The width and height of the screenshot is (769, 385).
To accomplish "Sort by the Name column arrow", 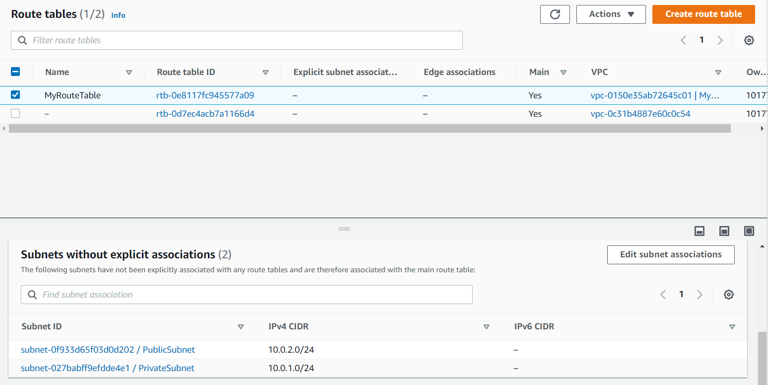I will pyautogui.click(x=129, y=73).
